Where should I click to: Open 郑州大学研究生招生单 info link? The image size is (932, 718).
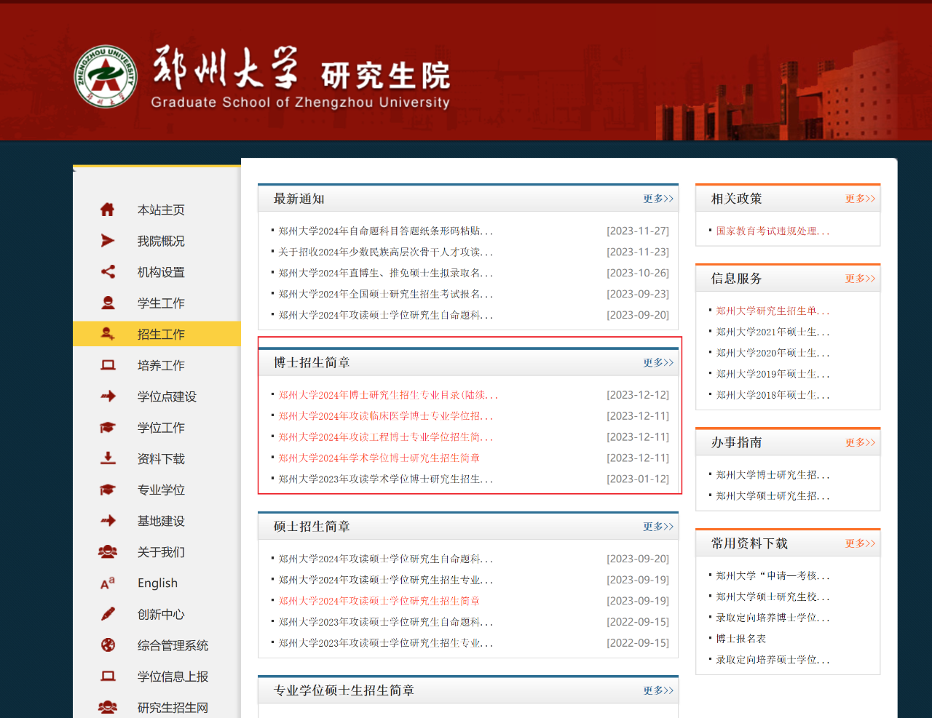pos(773,311)
